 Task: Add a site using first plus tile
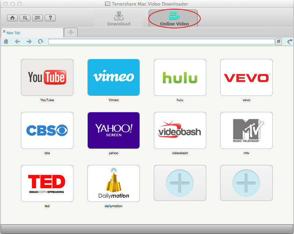coord(180,183)
